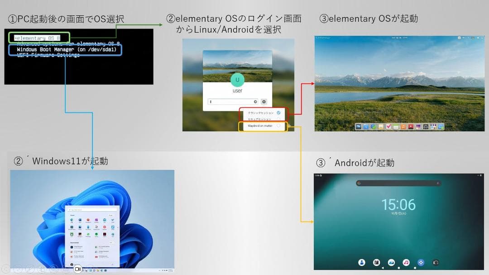Open Gallery app in Android dock
This screenshot has height=275, width=489.
pyautogui.click(x=391, y=262)
